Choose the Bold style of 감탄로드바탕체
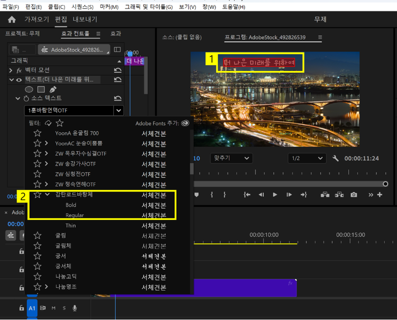397x320 pixels. pos(71,205)
